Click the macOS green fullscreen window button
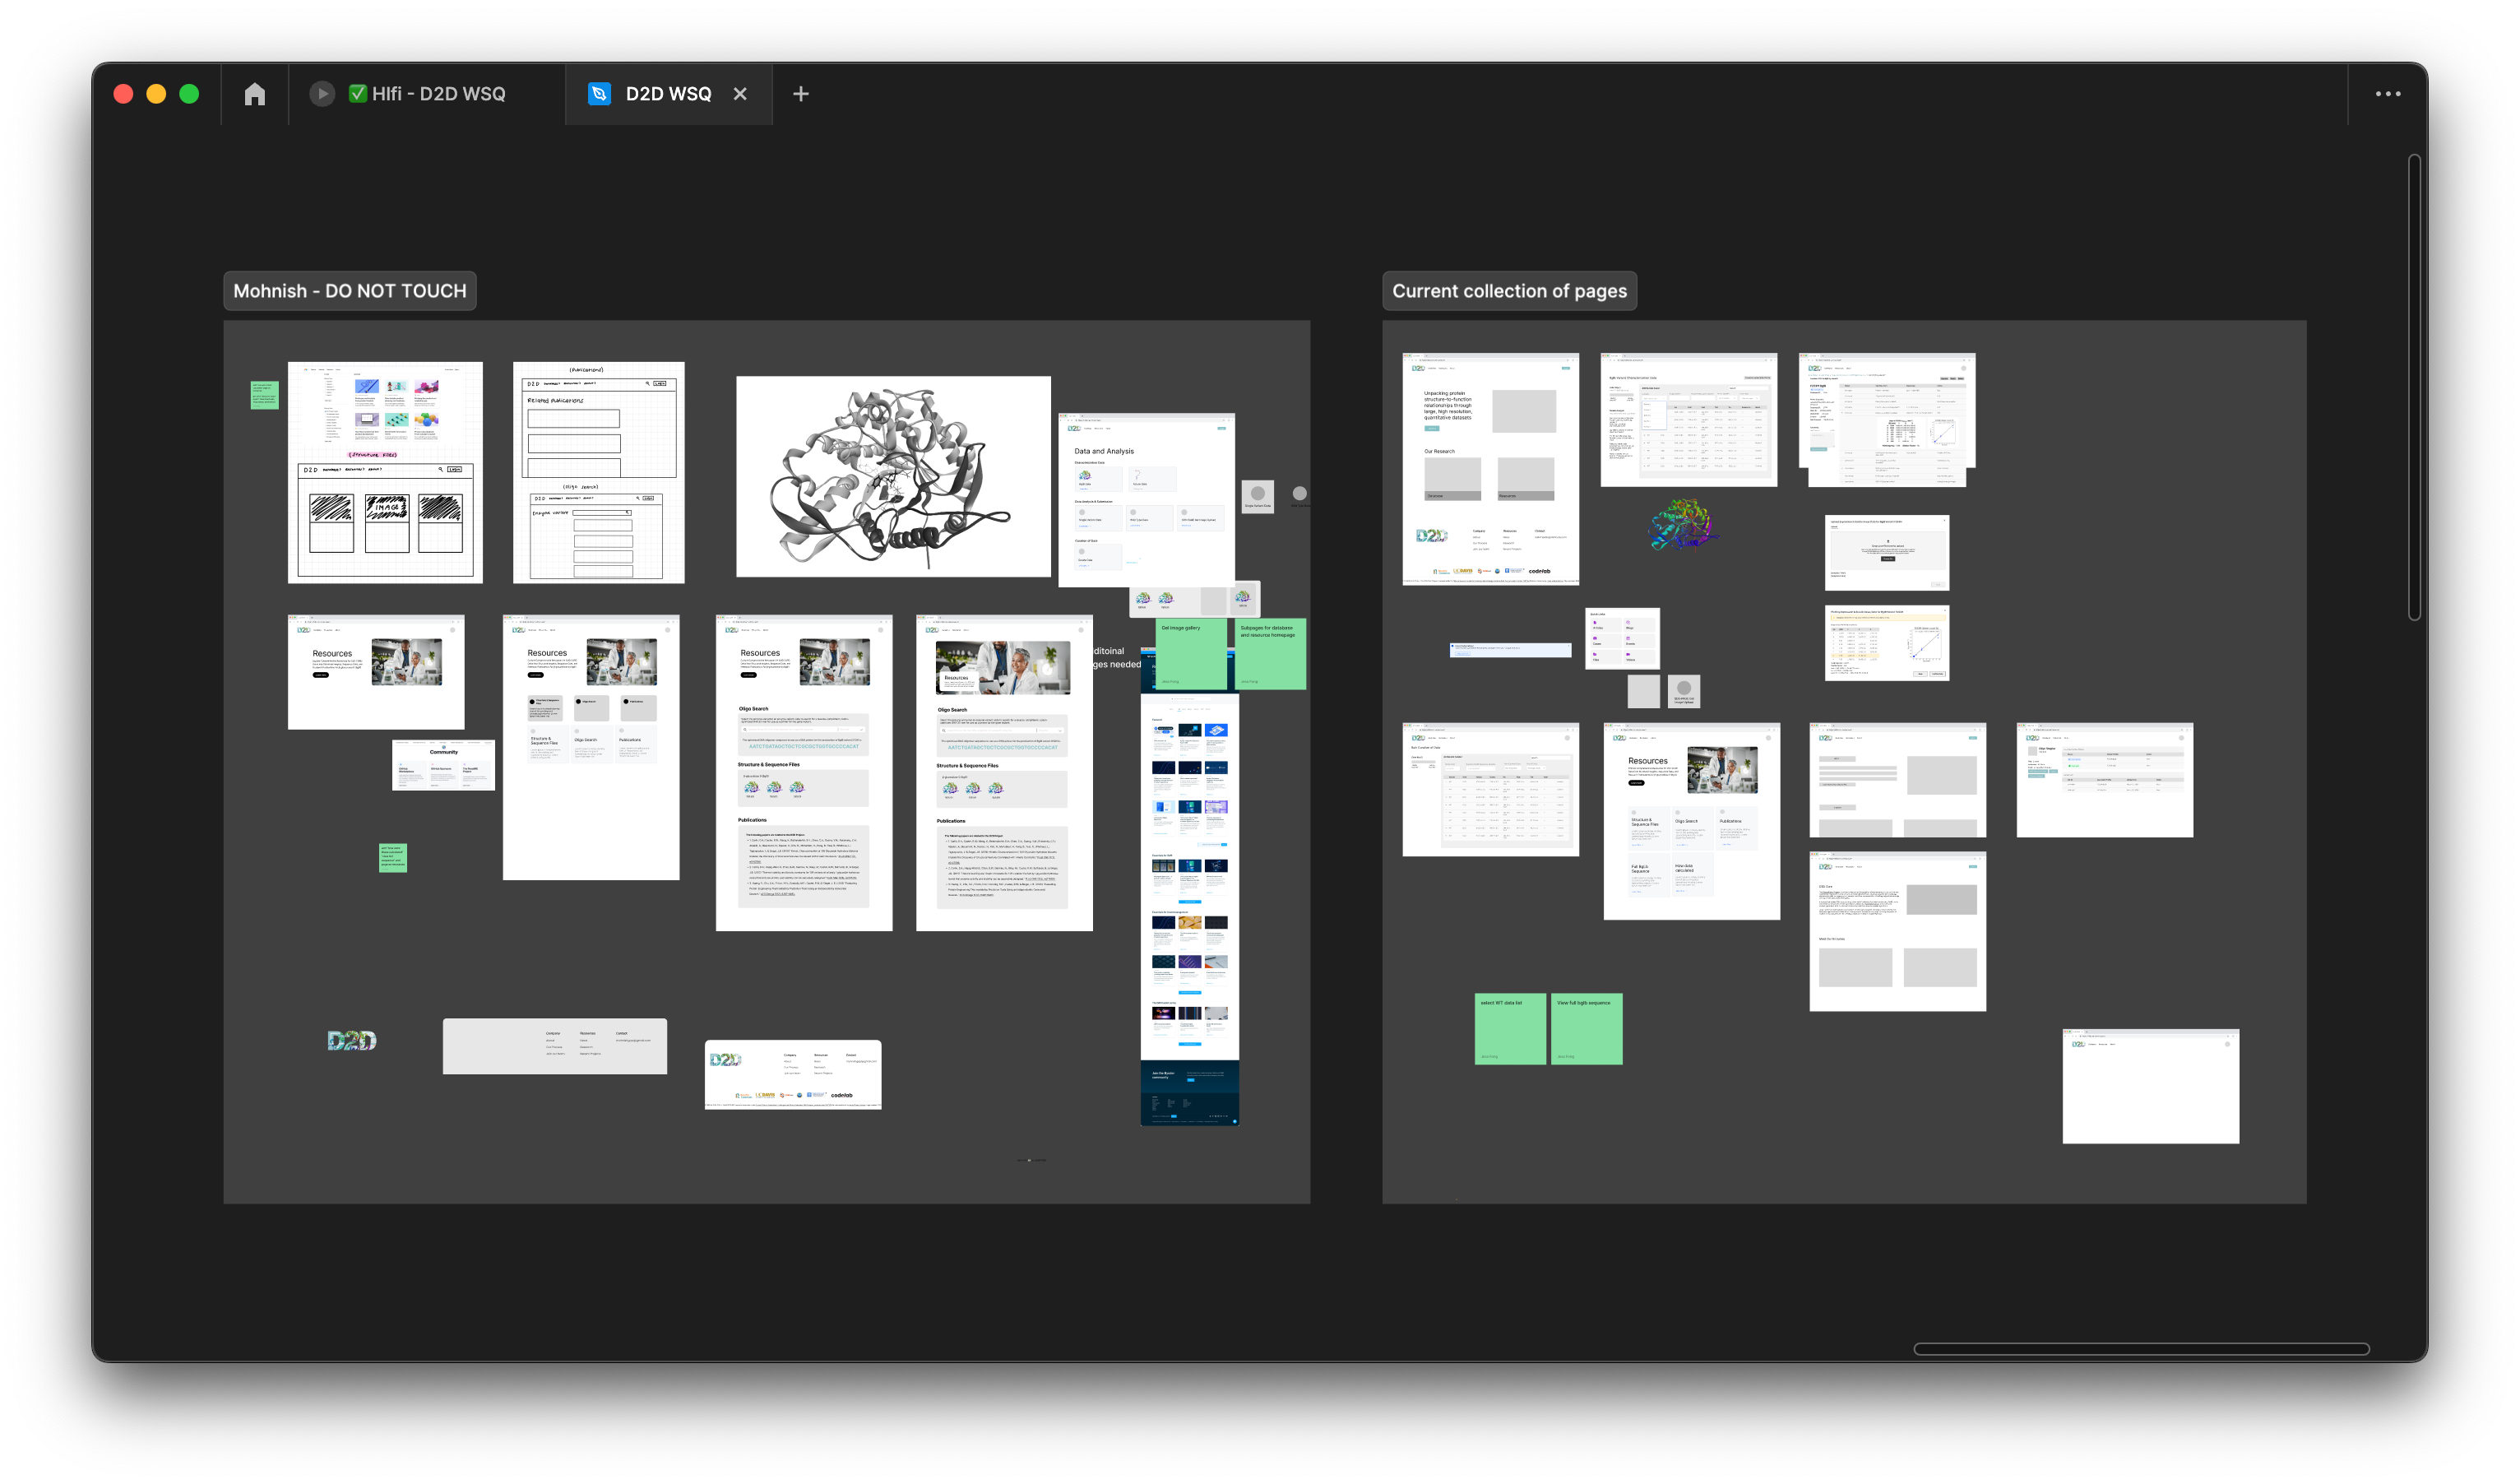 pyautogui.click(x=189, y=94)
